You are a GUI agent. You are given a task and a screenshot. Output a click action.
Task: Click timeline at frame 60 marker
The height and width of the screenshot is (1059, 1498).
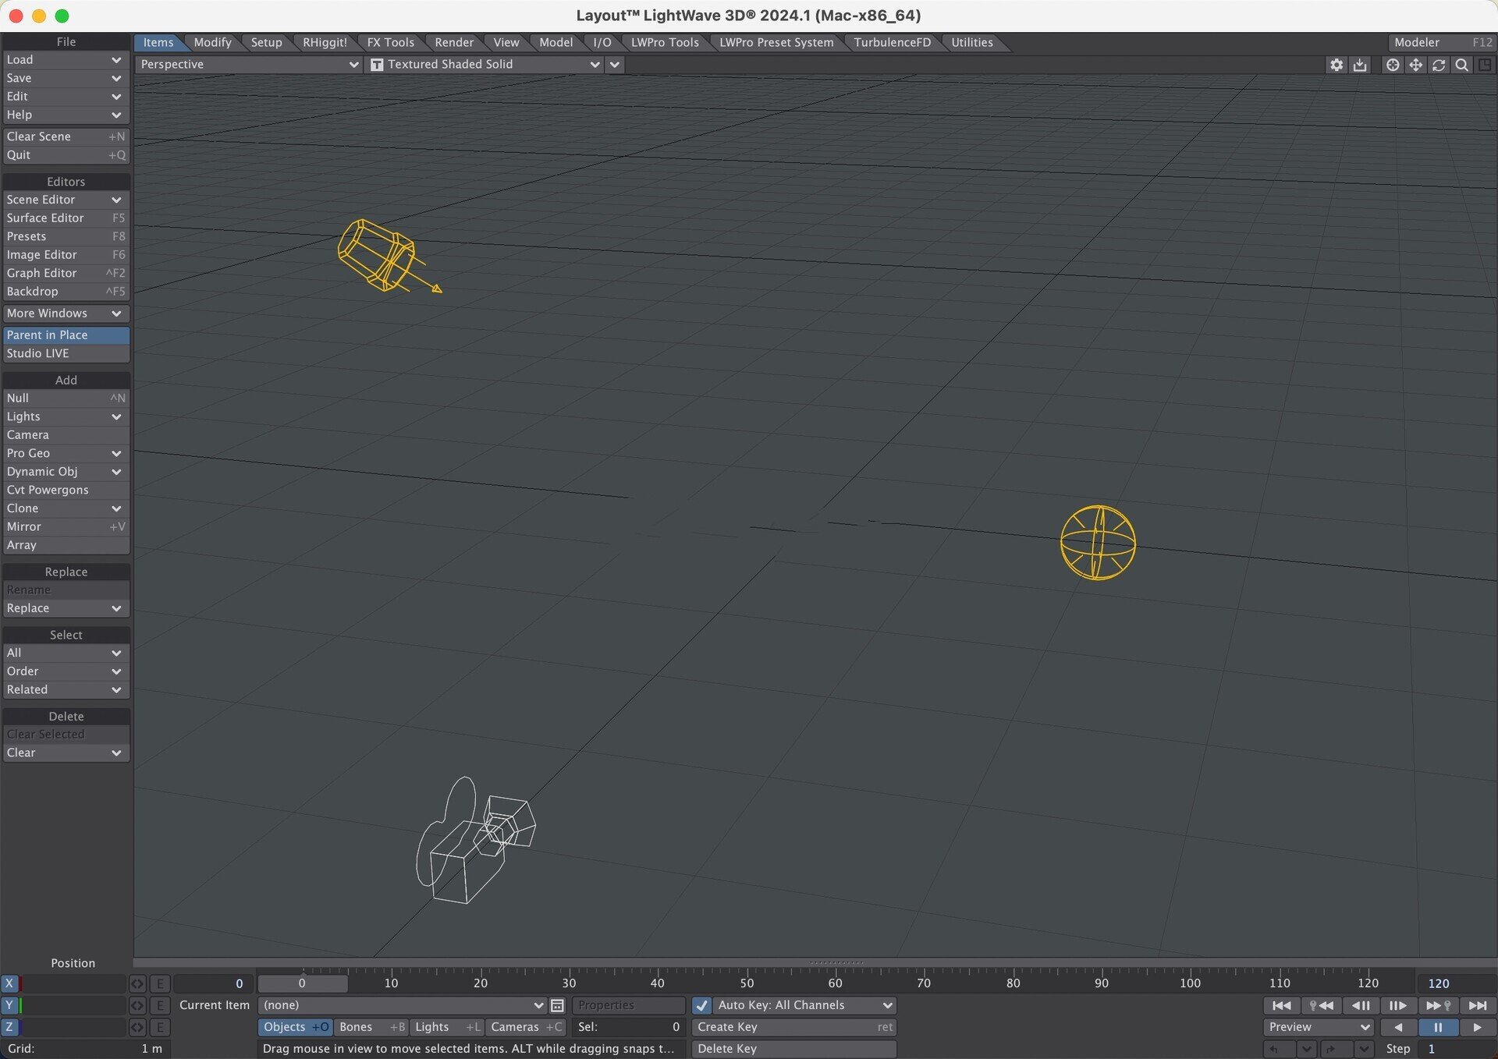point(835,983)
